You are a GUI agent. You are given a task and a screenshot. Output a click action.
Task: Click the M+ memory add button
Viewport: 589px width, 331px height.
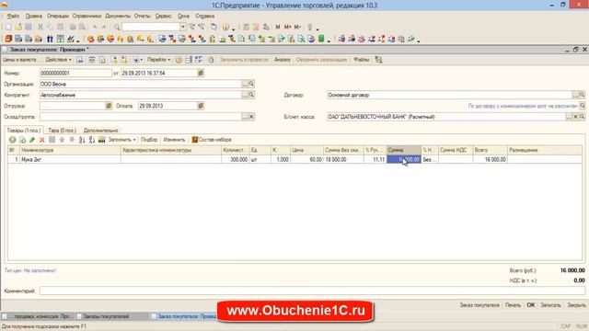click(287, 27)
